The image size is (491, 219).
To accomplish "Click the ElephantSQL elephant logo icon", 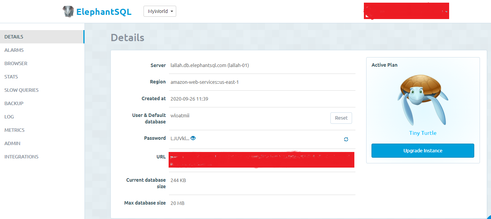I will [x=68, y=11].
